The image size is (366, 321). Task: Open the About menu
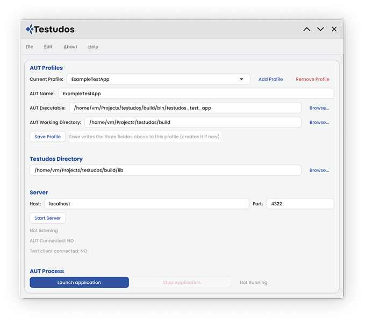coord(70,47)
